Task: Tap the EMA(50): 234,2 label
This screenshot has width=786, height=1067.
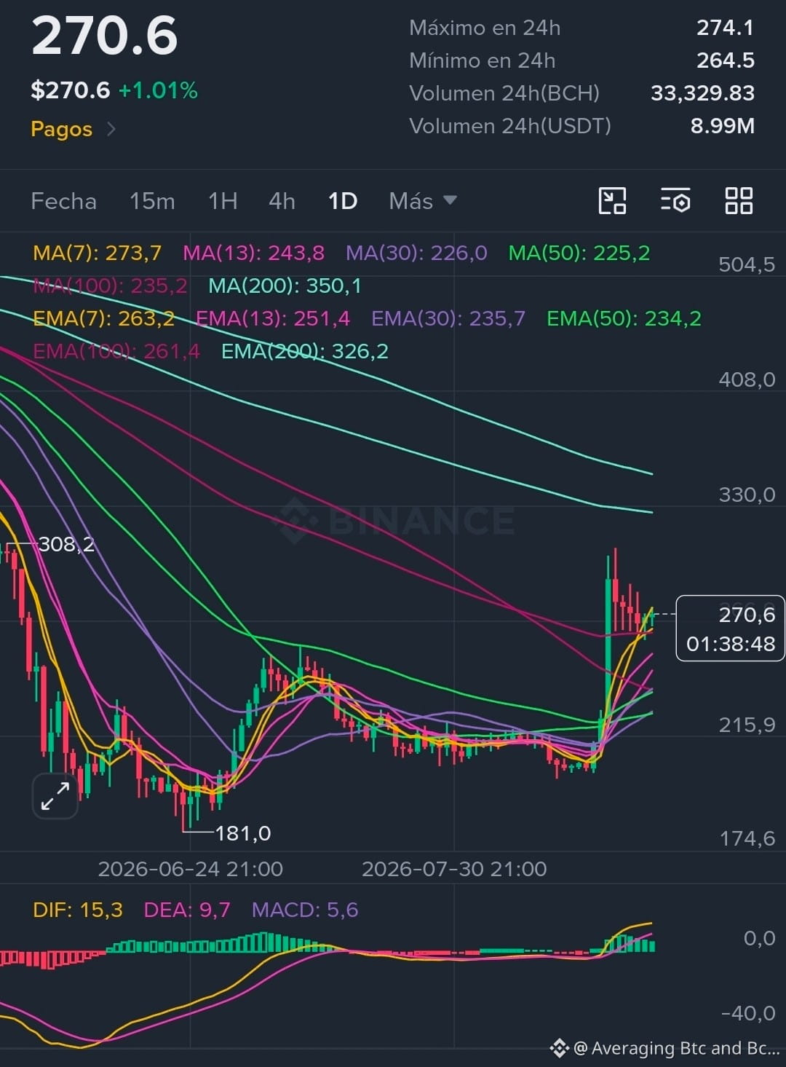Action: click(624, 318)
